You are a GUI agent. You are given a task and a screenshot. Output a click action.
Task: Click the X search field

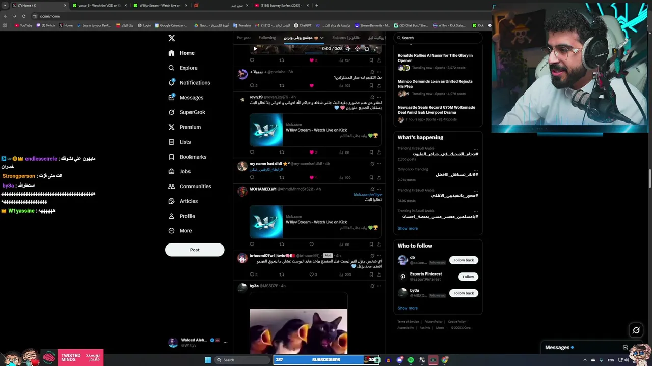tap(438, 38)
